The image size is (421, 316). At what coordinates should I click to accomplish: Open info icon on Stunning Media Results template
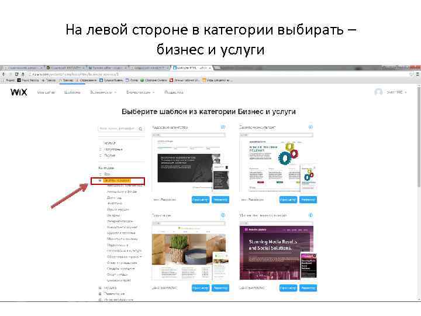(x=310, y=215)
